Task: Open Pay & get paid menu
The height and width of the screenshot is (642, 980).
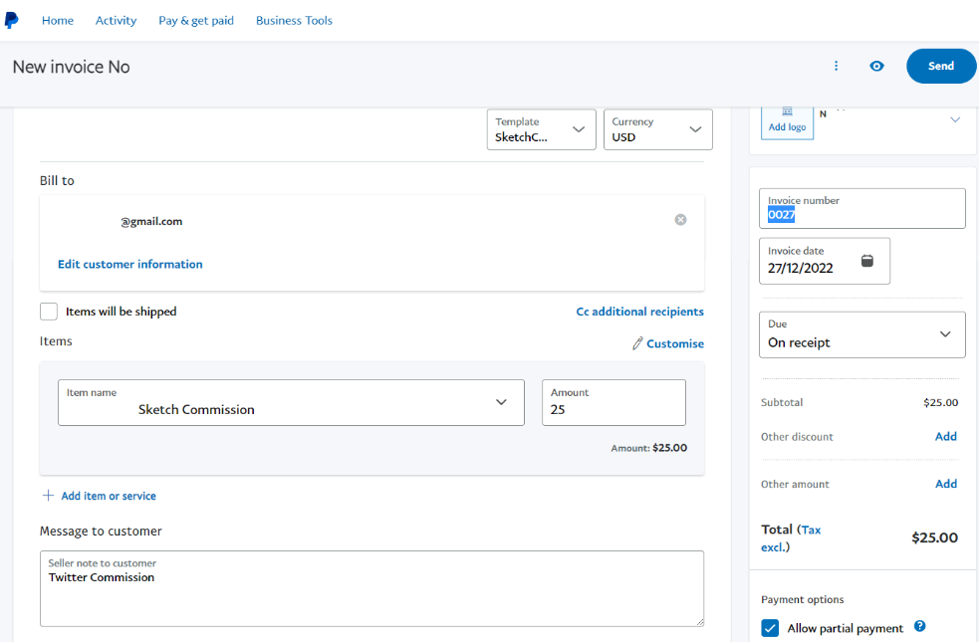Action: 196,21
